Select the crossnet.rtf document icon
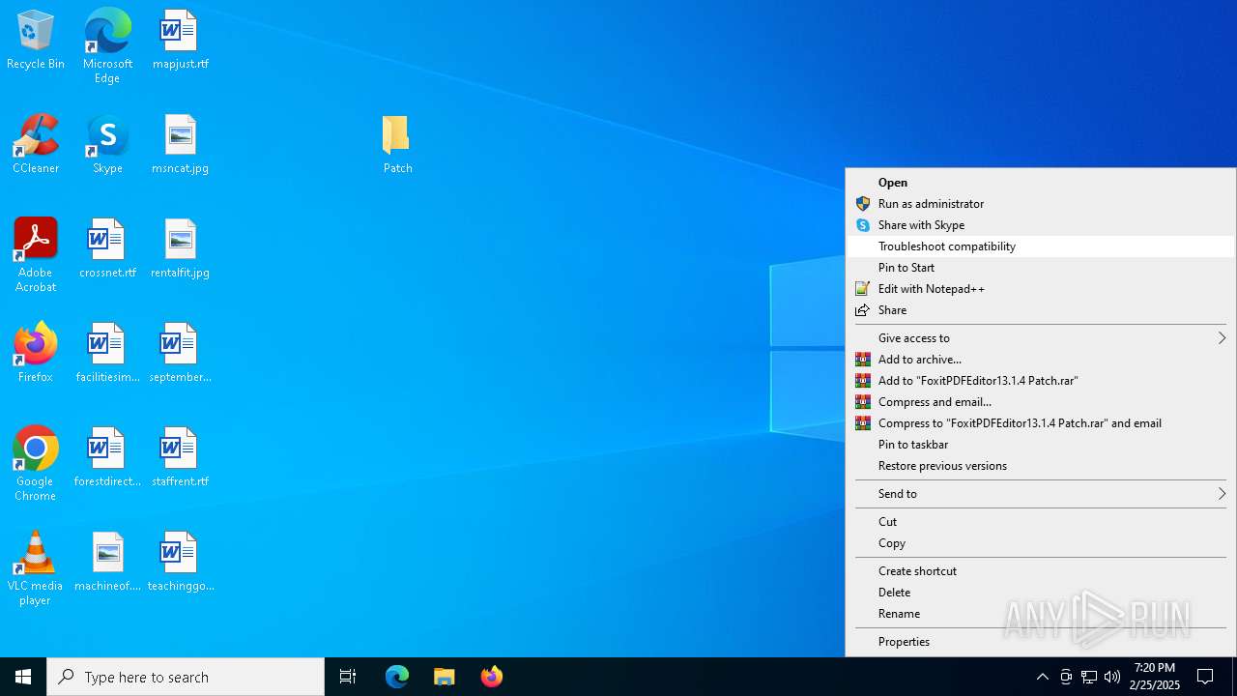This screenshot has height=696, width=1237. click(107, 248)
